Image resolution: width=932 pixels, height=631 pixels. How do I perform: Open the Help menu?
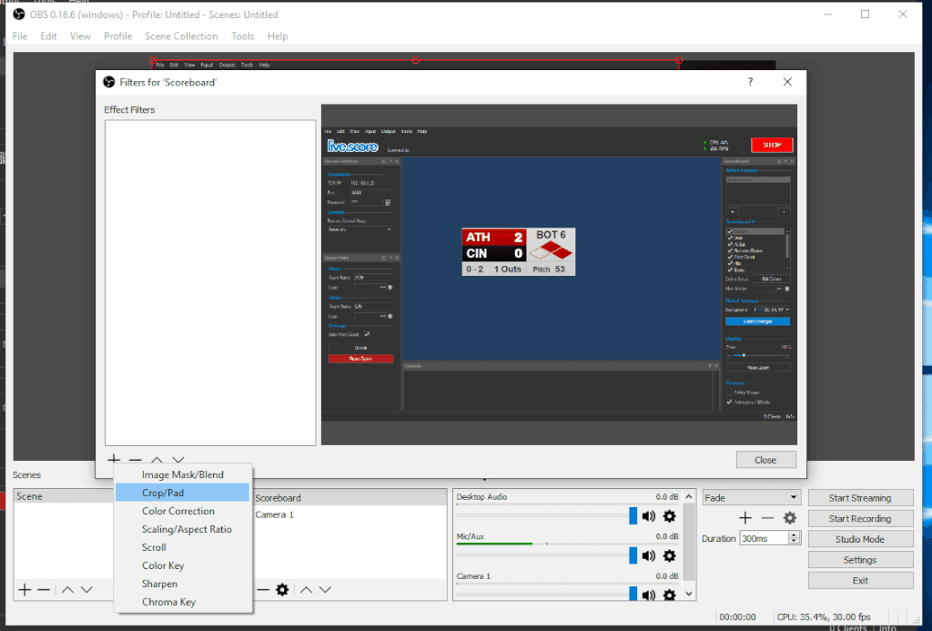(x=278, y=36)
